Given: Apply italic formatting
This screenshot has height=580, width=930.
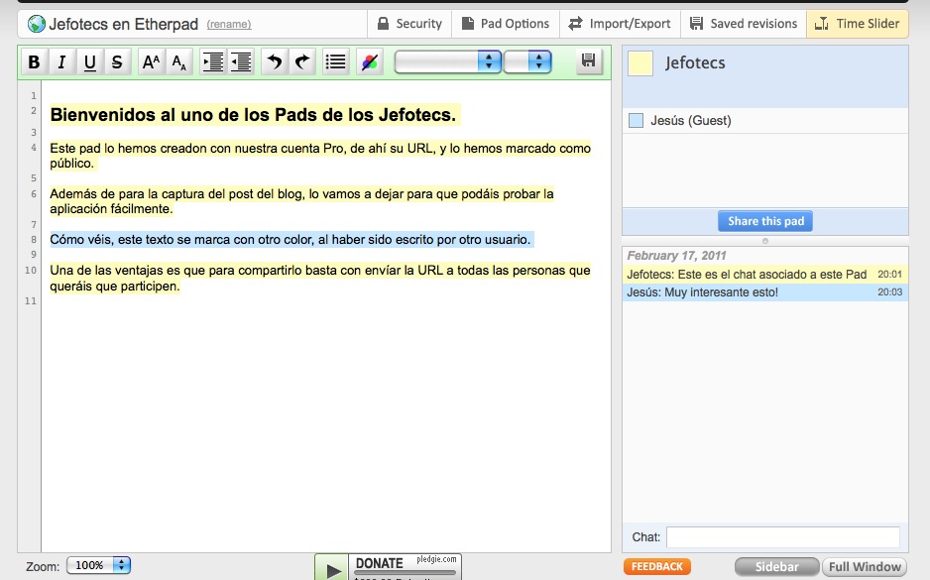Looking at the screenshot, I should click(61, 62).
